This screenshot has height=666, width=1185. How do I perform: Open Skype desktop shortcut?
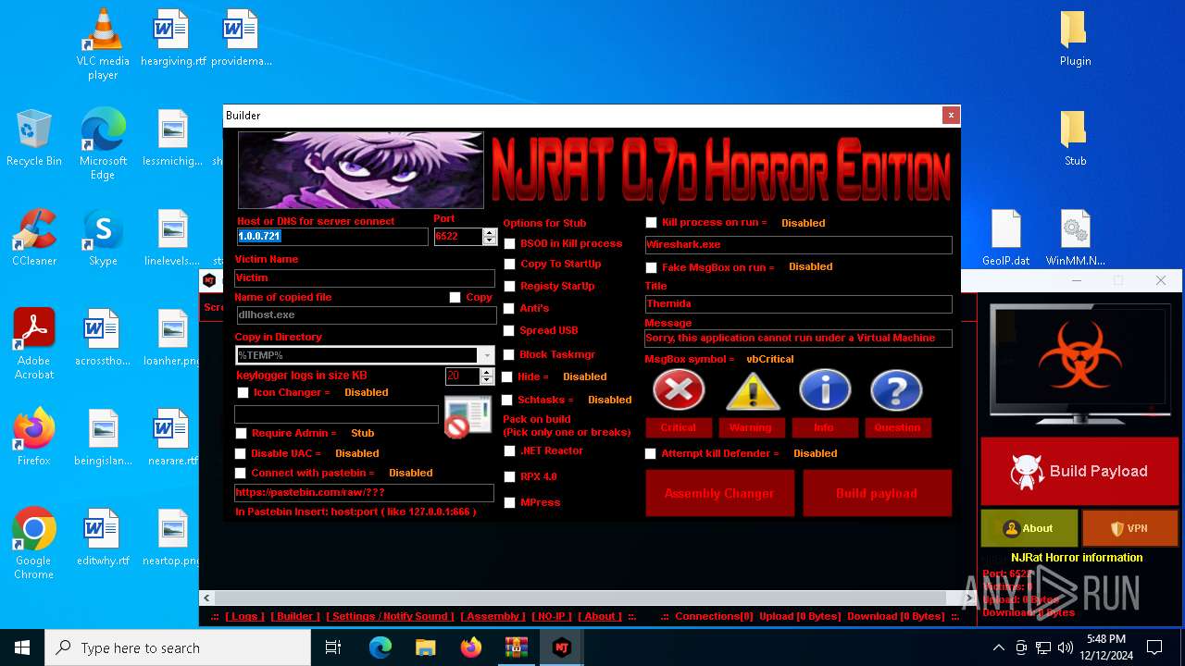click(103, 238)
